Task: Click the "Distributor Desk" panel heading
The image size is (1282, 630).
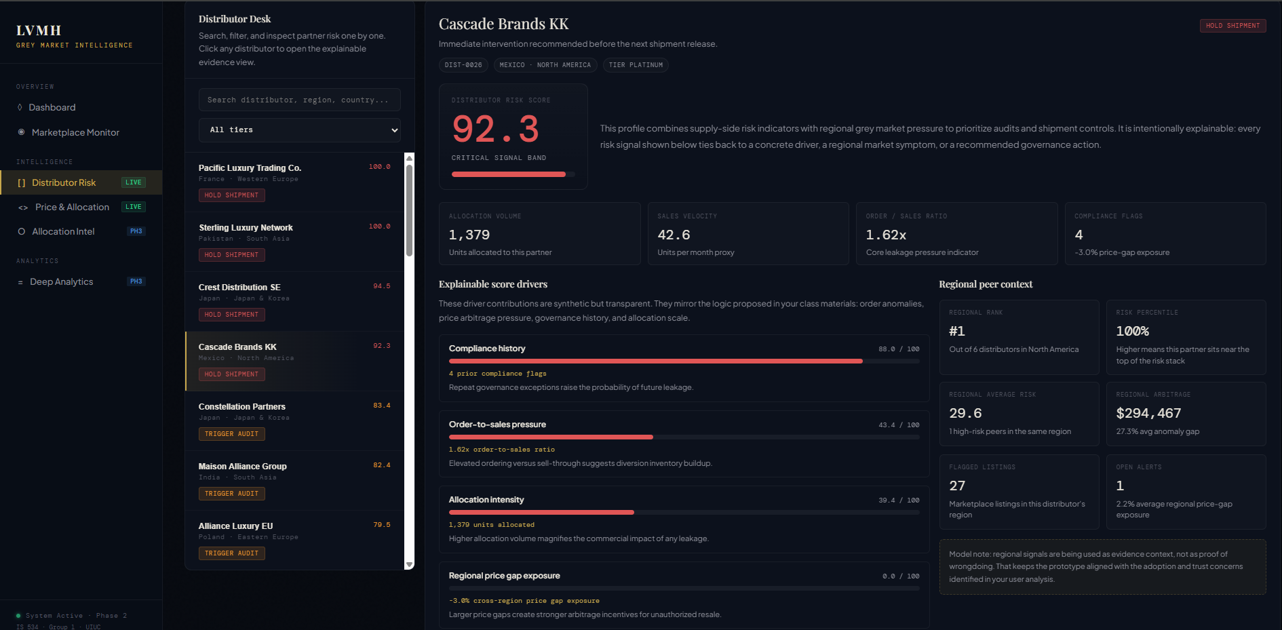Action: [235, 19]
